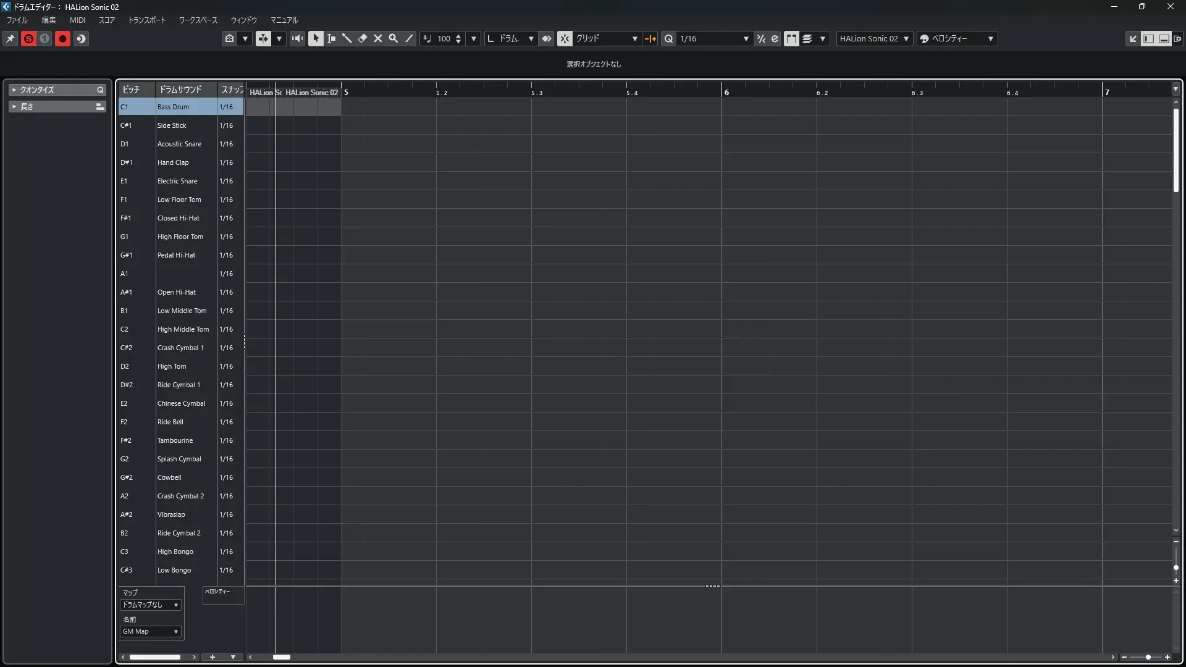Open the トランスポート menu
The image size is (1186, 667).
147,20
